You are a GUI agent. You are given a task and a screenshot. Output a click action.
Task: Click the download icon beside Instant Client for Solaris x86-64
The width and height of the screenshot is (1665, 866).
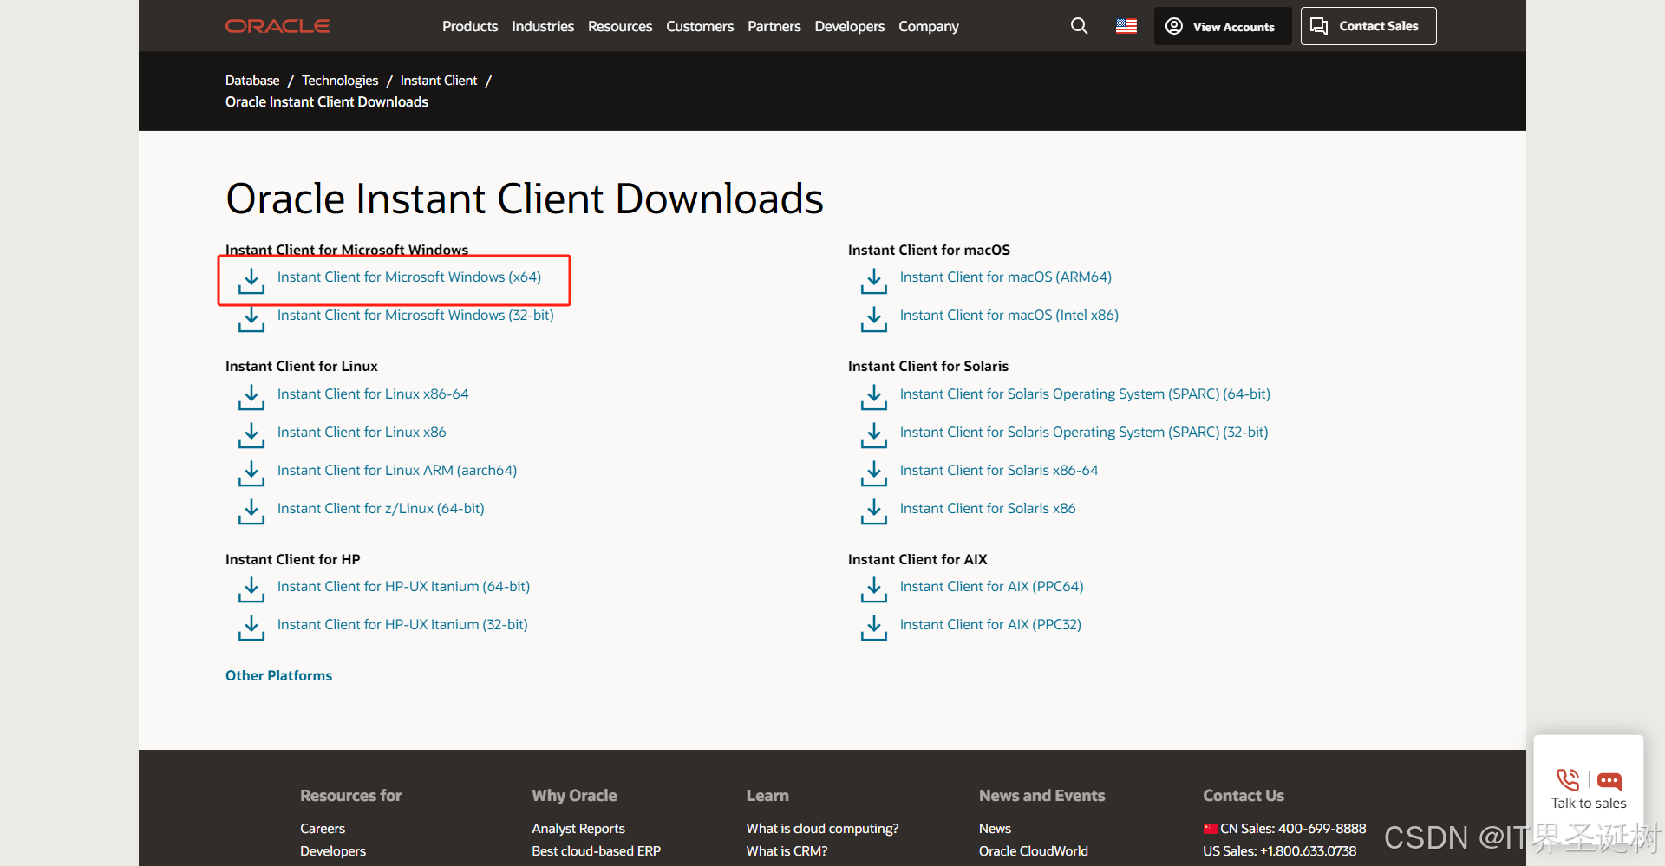click(x=873, y=473)
